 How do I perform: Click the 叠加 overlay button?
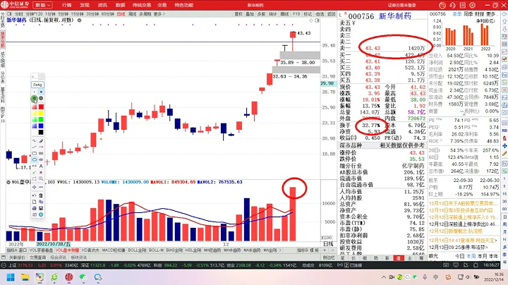click(x=250, y=14)
